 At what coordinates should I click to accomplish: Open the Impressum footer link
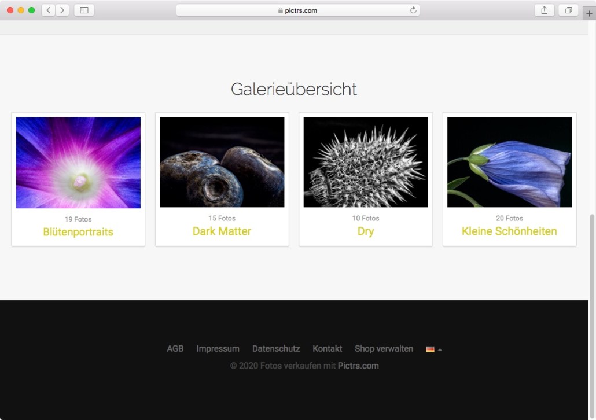(218, 348)
